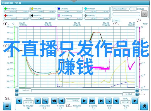This screenshot has width=151, height=111.
Task: Click the Historical Trends title
Action: 12,3
